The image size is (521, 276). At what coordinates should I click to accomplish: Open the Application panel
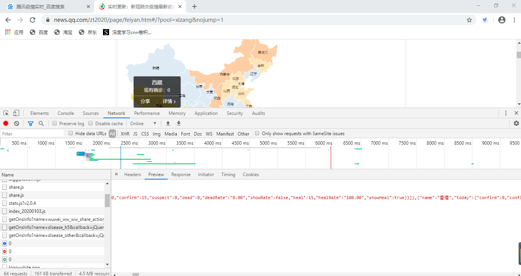206,113
